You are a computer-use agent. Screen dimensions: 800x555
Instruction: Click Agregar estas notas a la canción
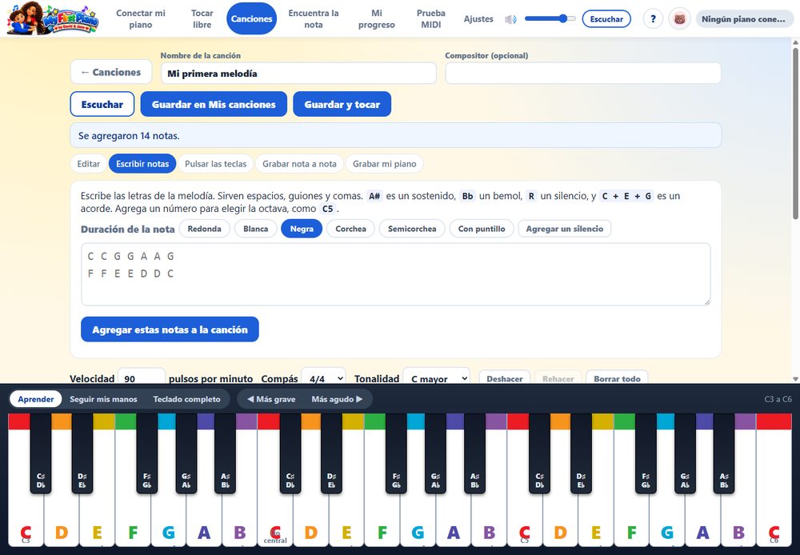coord(170,329)
